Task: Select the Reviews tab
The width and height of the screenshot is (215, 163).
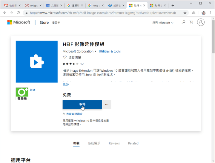Action: tap(114, 143)
